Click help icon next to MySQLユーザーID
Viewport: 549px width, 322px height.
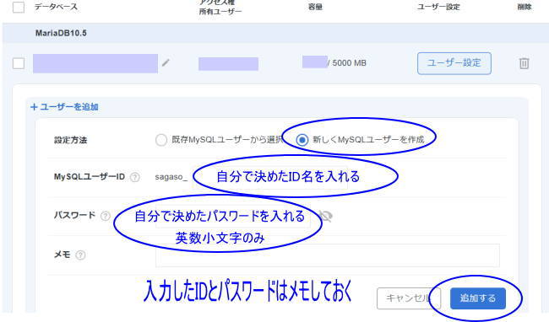tap(135, 177)
